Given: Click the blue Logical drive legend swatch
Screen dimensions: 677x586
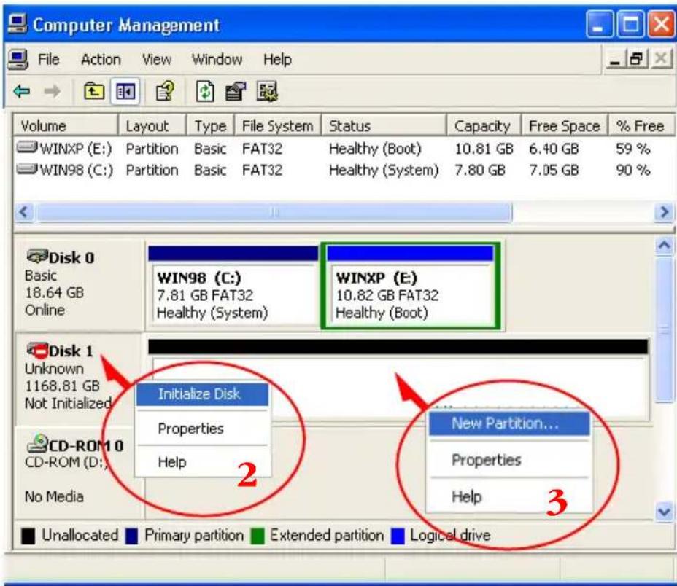Looking at the screenshot, I should click(x=397, y=536).
